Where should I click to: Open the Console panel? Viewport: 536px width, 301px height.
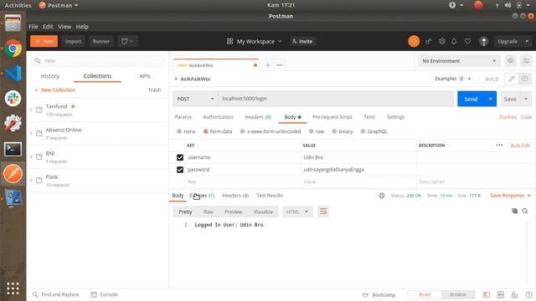click(x=104, y=294)
